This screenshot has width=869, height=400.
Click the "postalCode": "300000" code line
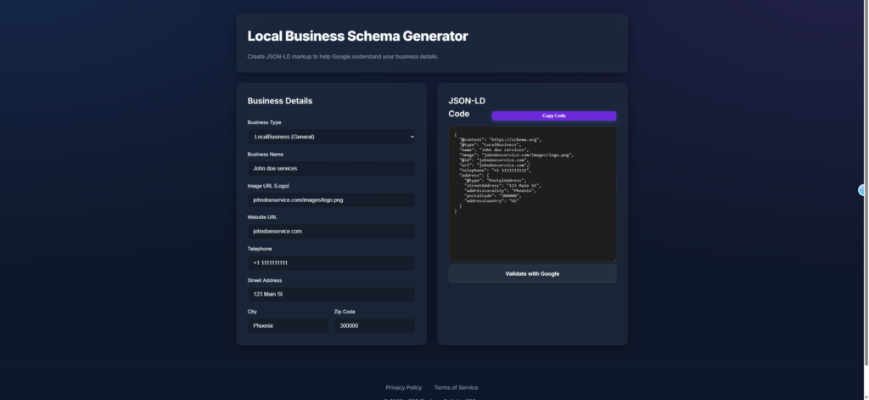pyautogui.click(x=493, y=196)
